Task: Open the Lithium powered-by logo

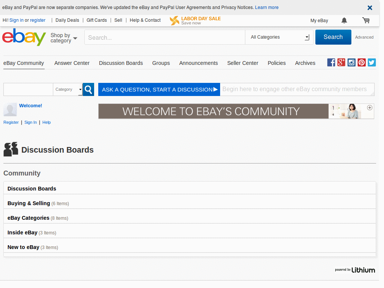Action: (355, 270)
